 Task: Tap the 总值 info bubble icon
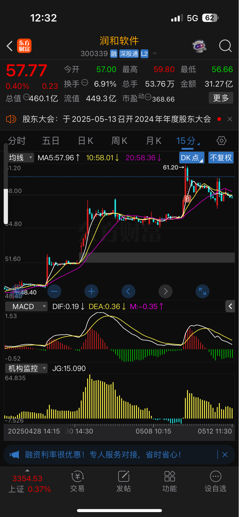(x=26, y=97)
